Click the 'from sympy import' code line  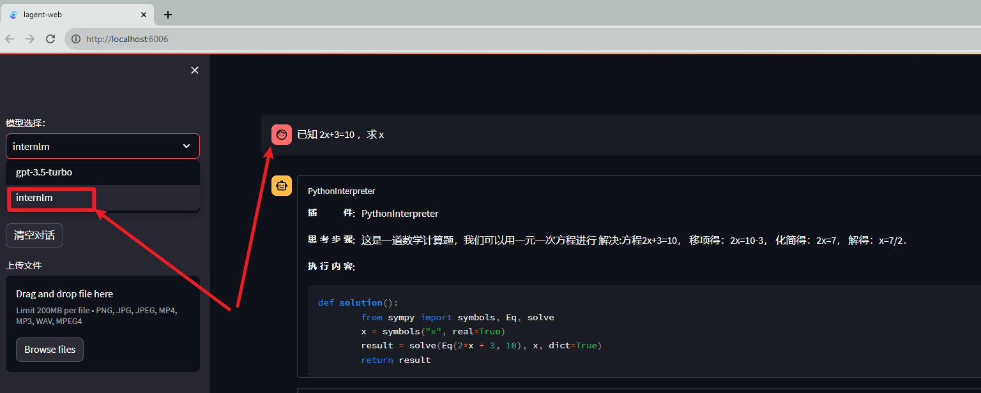(457, 317)
